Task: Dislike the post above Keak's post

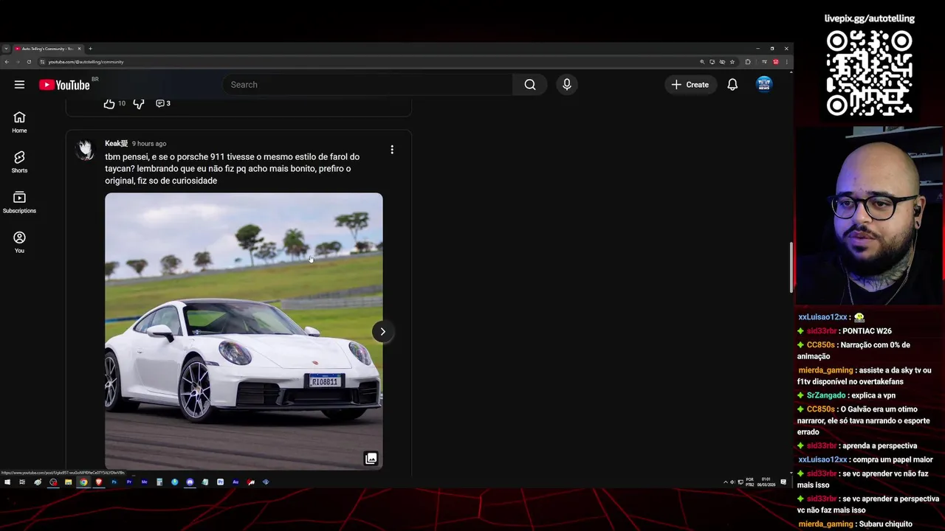Action: point(139,103)
